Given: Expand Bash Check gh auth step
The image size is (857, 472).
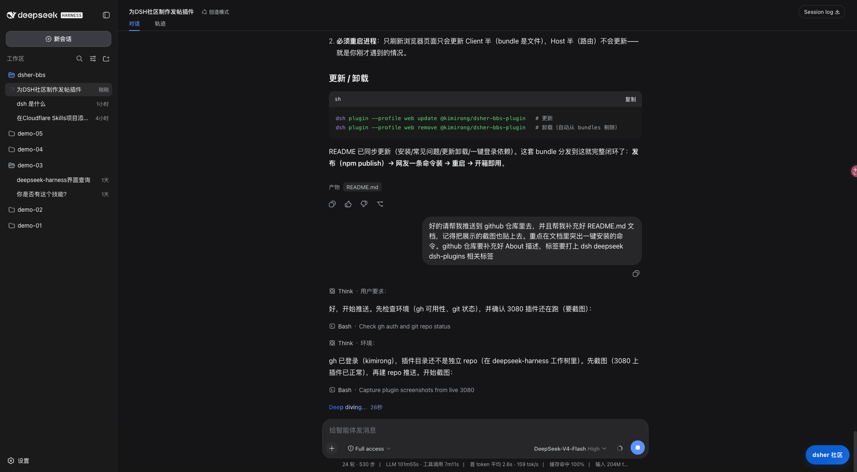Looking at the screenshot, I should pos(390,326).
